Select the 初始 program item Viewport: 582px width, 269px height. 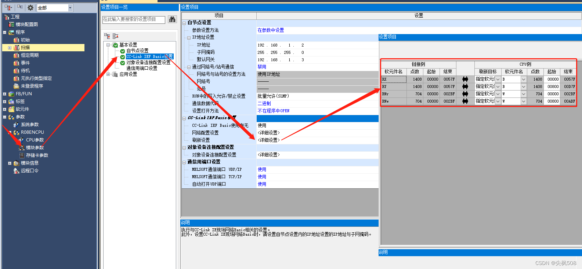(25, 40)
